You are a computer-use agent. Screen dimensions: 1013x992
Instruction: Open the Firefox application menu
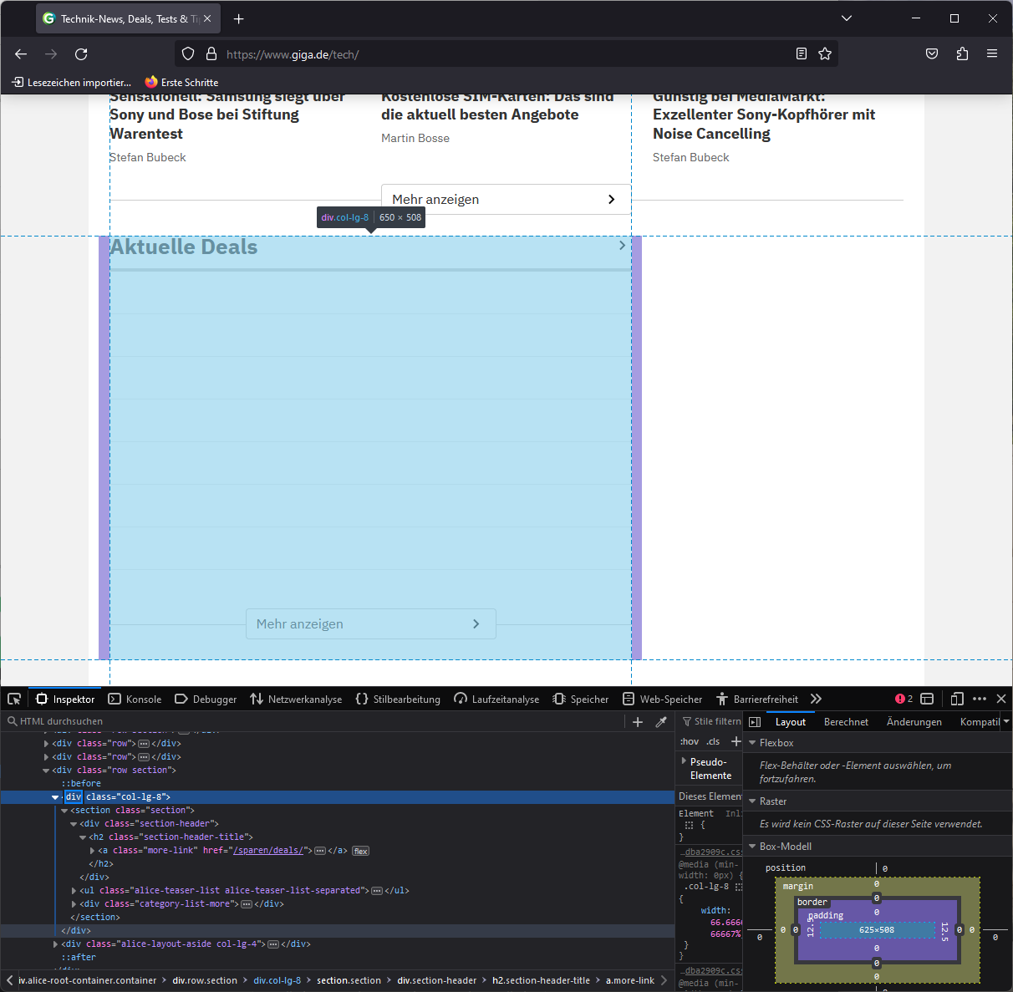tap(992, 53)
